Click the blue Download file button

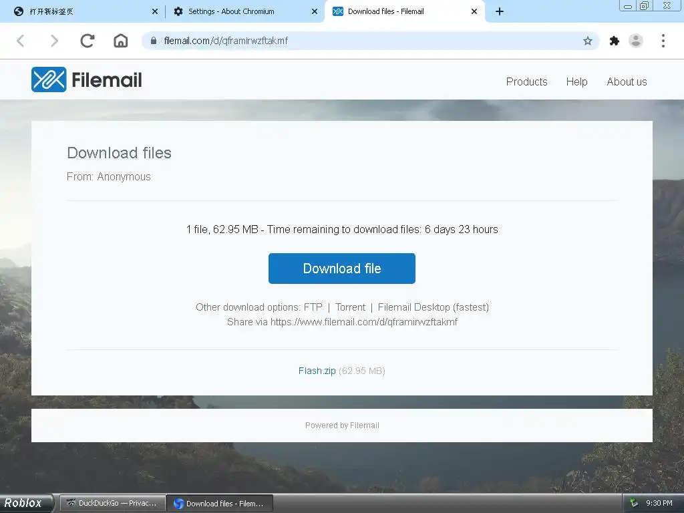tap(342, 269)
